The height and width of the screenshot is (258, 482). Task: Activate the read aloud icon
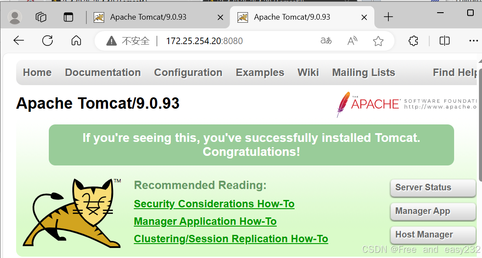point(352,41)
